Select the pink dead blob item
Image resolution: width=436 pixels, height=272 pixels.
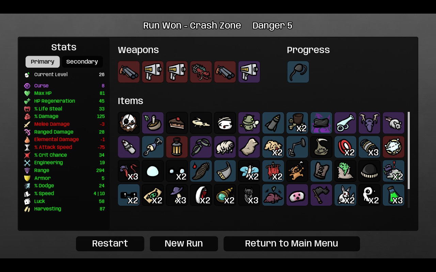297,195
